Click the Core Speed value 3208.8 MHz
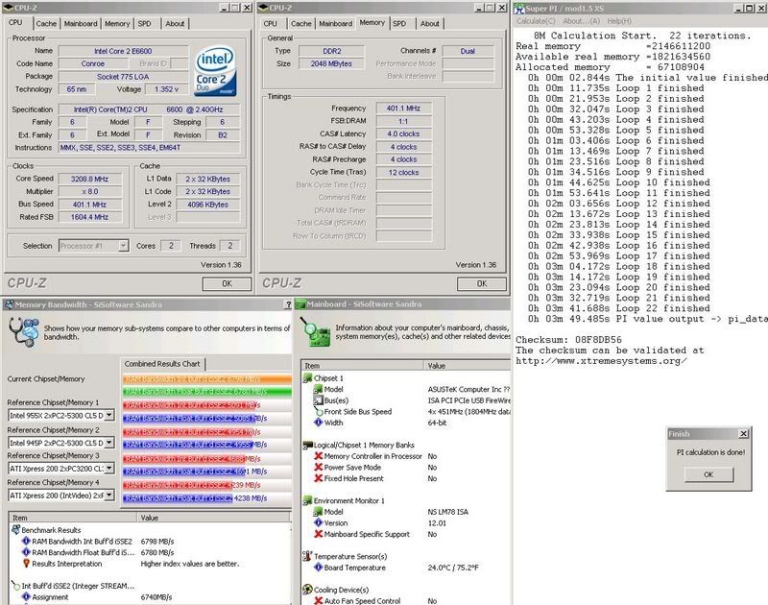Image resolution: width=768 pixels, height=605 pixels. [89, 179]
